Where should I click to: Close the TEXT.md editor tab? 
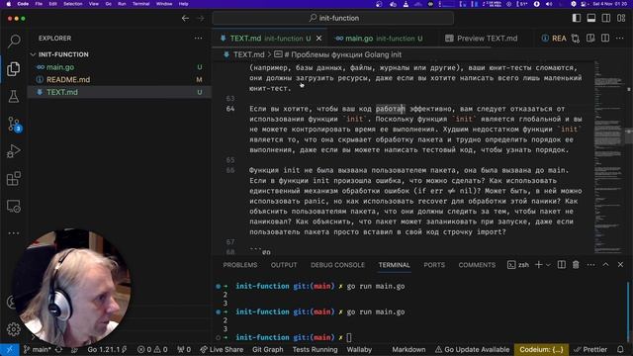318,39
